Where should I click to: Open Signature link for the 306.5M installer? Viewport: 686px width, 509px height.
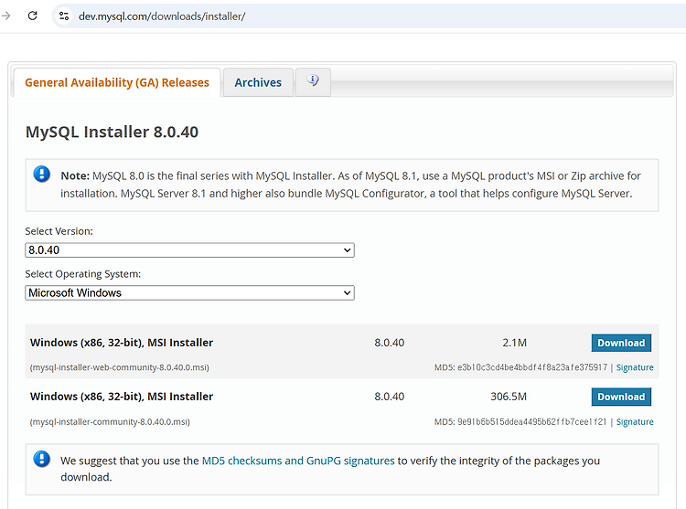(635, 421)
